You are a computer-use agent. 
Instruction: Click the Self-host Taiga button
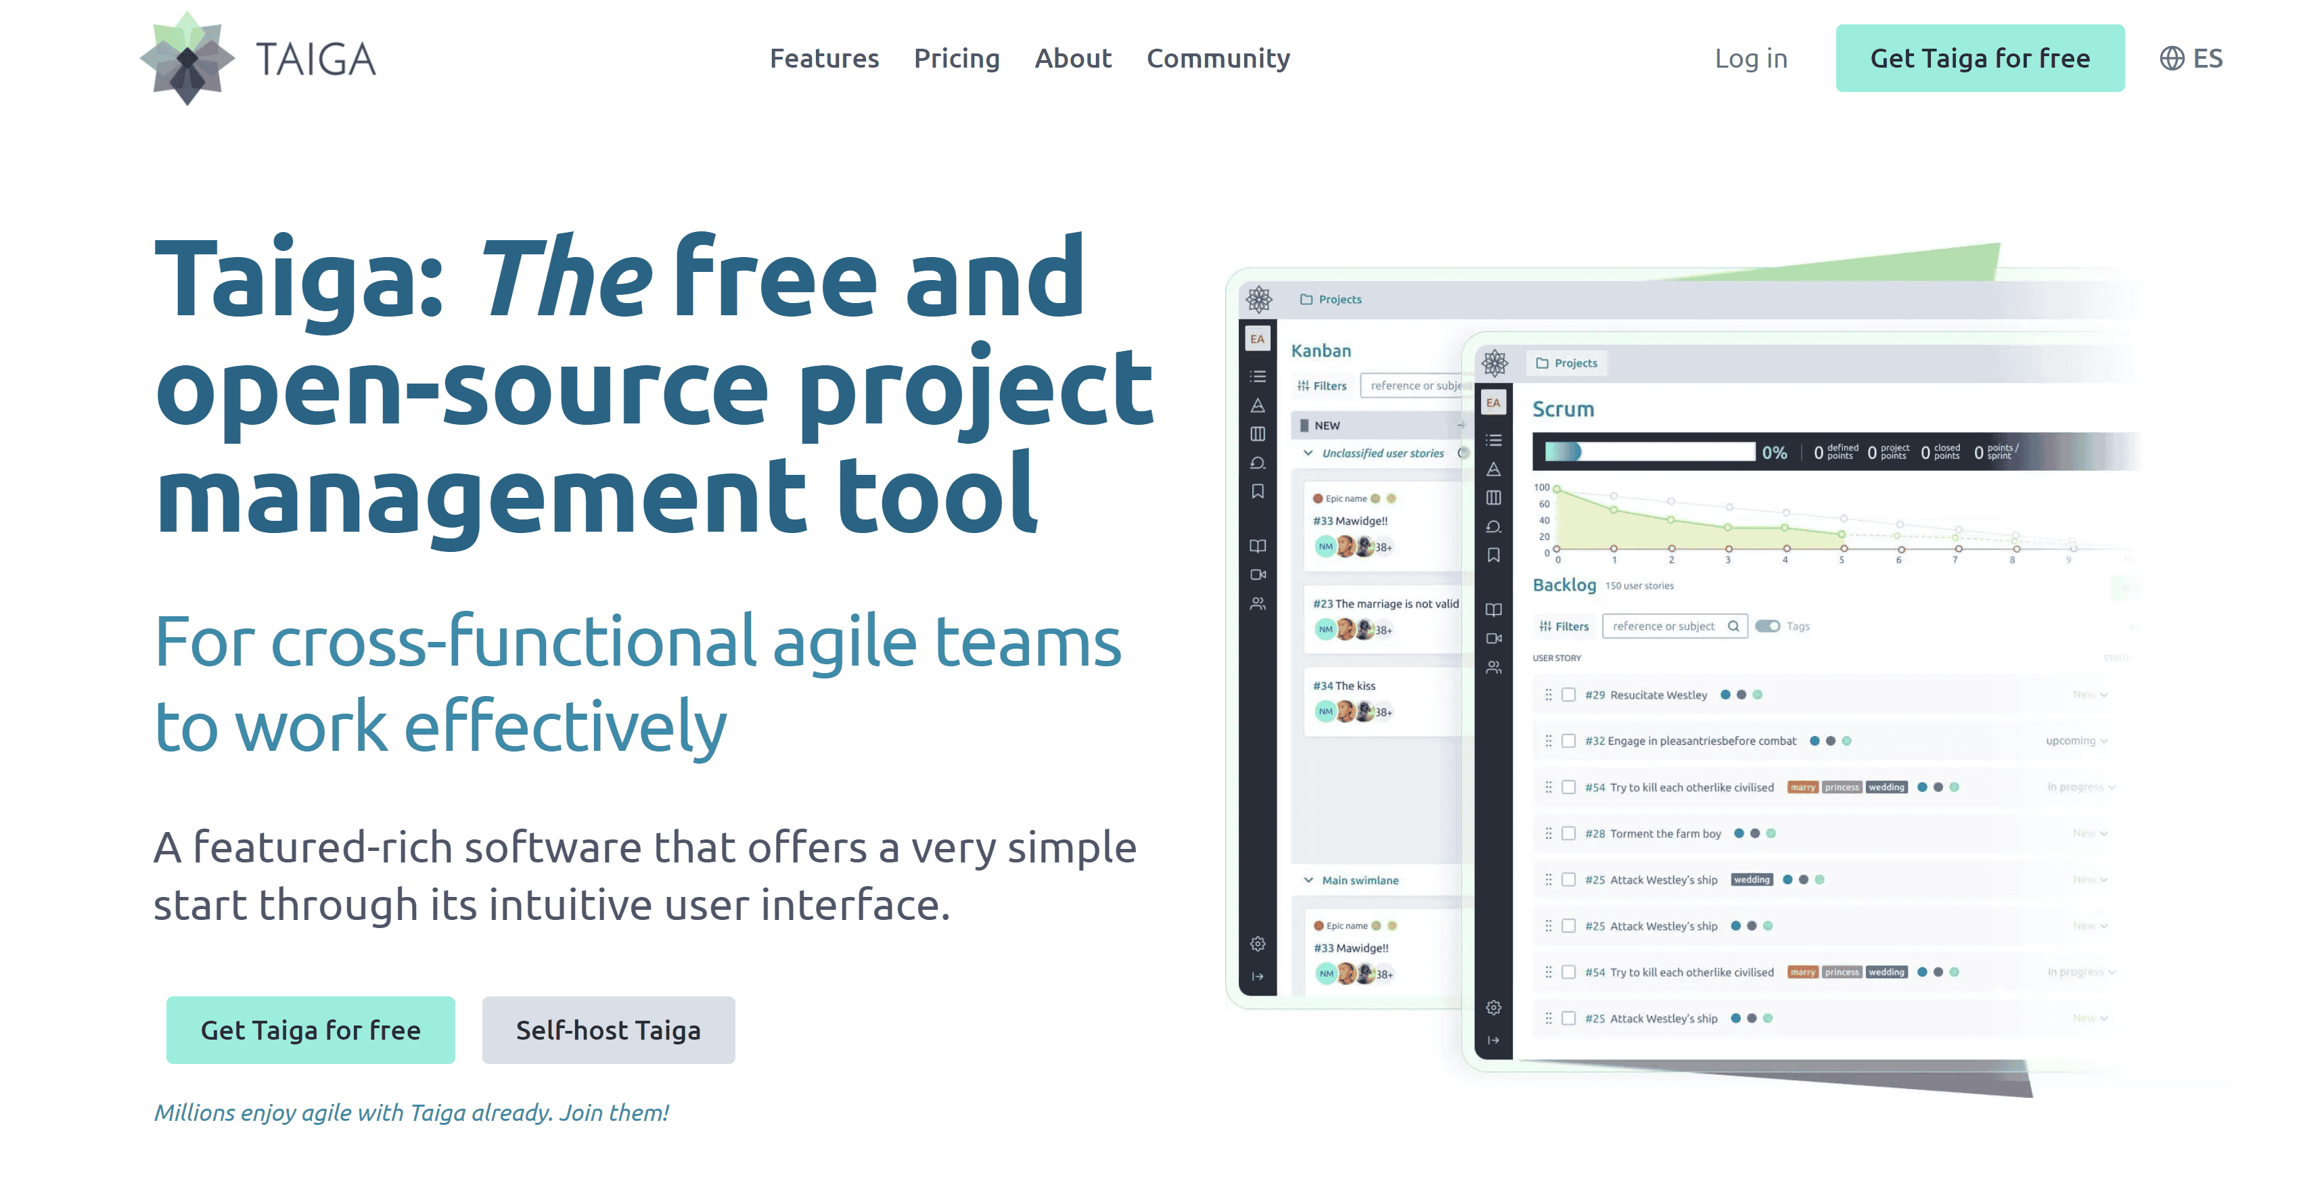coord(608,1030)
